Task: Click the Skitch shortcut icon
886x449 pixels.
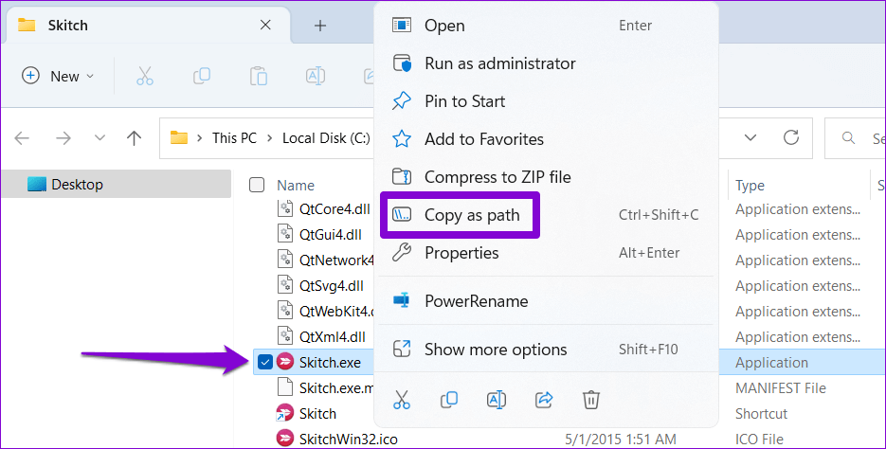Action: [285, 413]
